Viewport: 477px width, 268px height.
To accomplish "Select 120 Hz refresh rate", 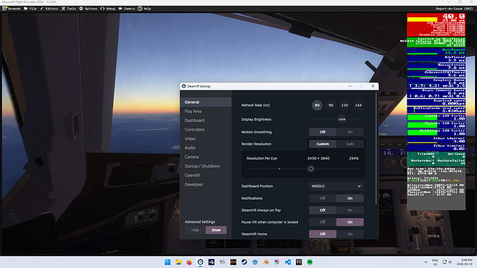I will (x=344, y=105).
